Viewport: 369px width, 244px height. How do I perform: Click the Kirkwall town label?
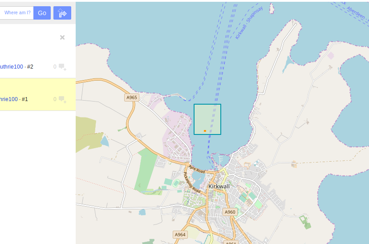click(219, 187)
